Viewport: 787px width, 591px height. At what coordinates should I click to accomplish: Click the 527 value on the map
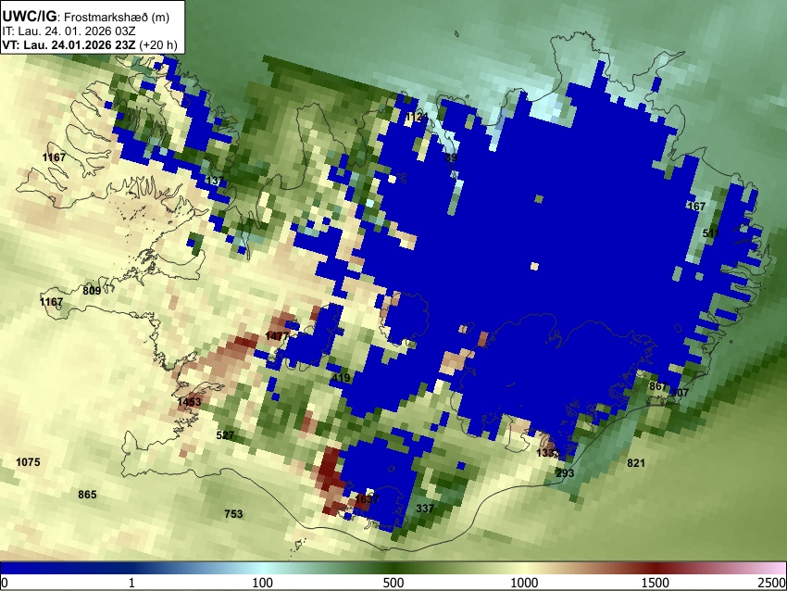[225, 434]
